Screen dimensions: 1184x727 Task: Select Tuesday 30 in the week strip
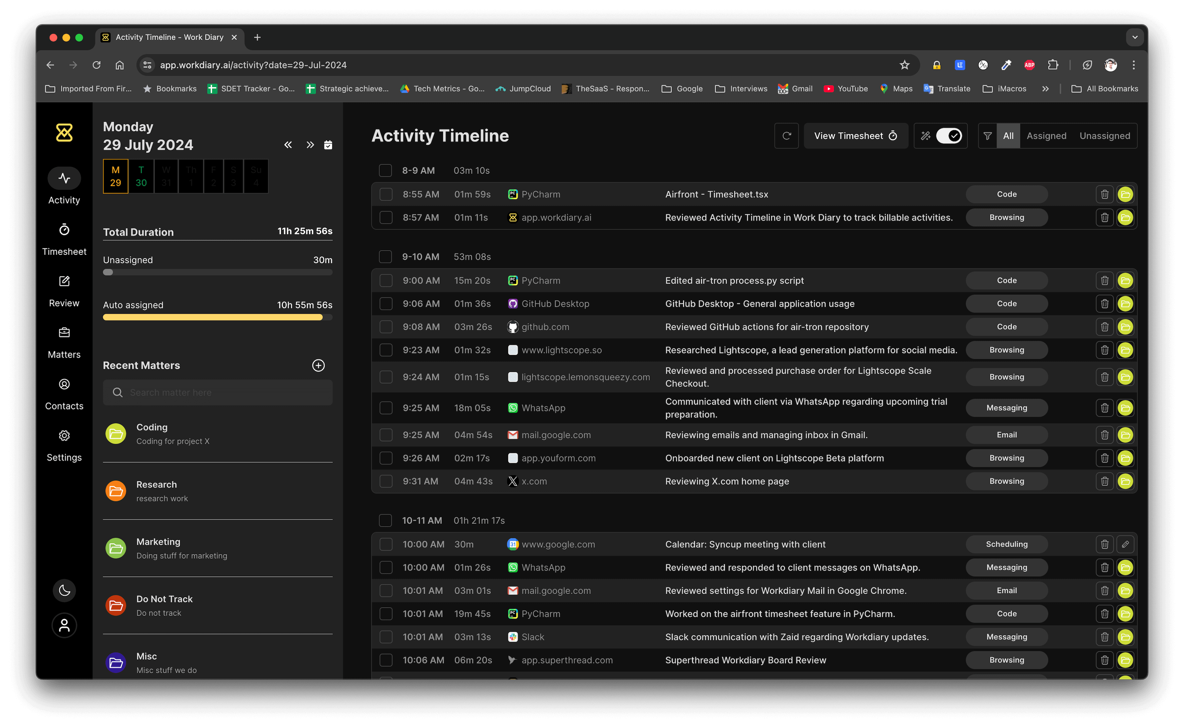[x=141, y=176]
